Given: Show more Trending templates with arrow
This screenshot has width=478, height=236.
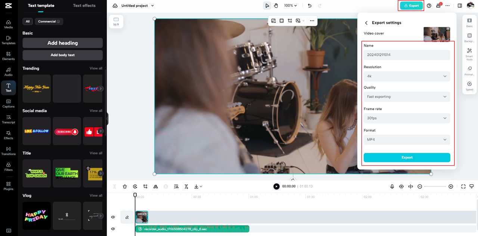Looking at the screenshot, I should tap(100, 89).
